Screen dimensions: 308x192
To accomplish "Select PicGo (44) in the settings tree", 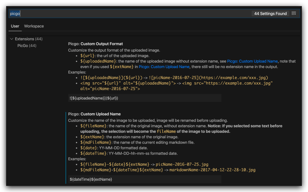I will click(x=27, y=46).
